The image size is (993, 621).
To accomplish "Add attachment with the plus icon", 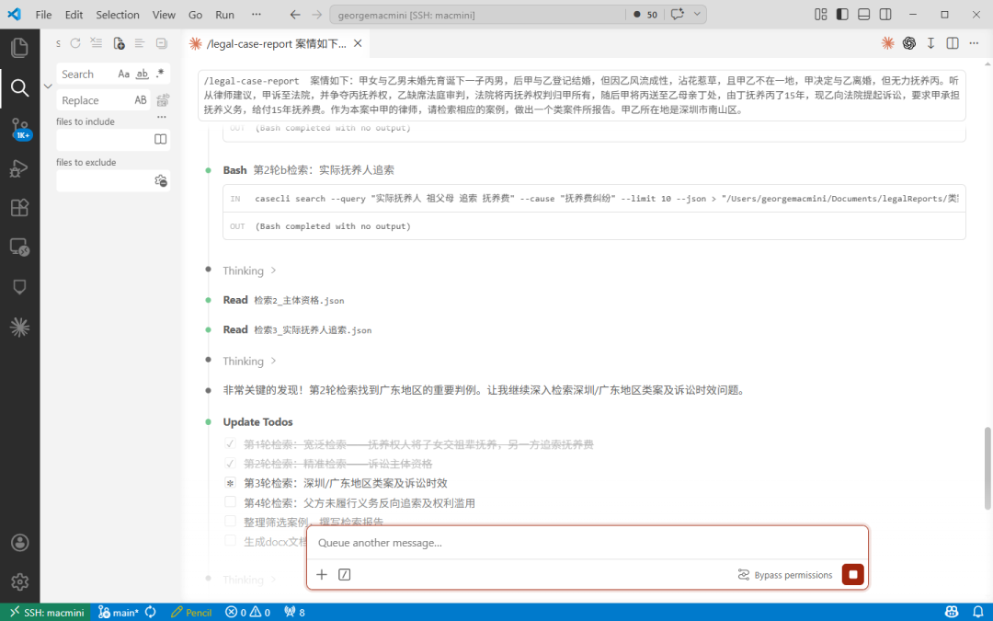I will click(322, 575).
